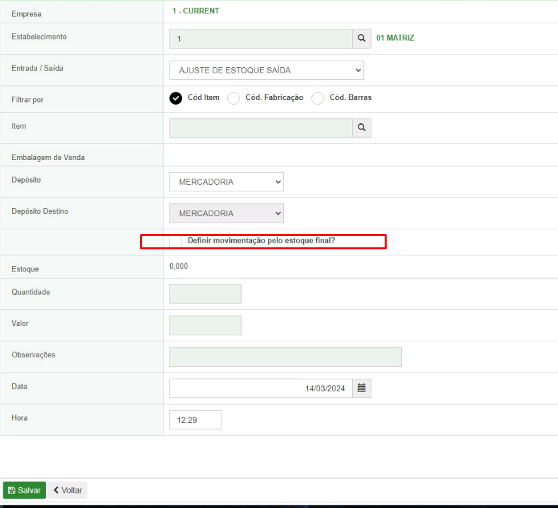558x508 pixels.
Task: Focus the Data input showing 14/03/2024
Action: (261, 388)
